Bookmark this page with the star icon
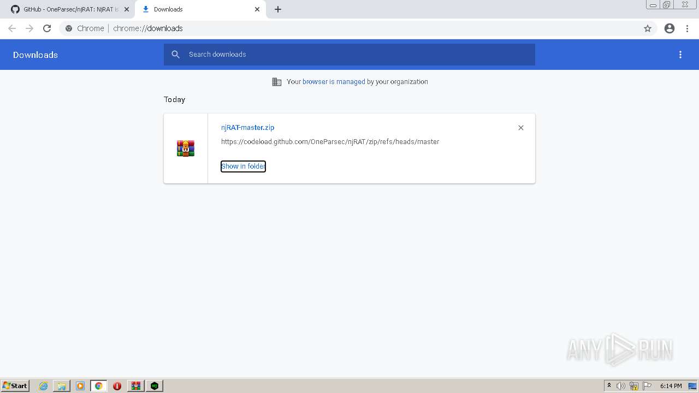 [648, 28]
